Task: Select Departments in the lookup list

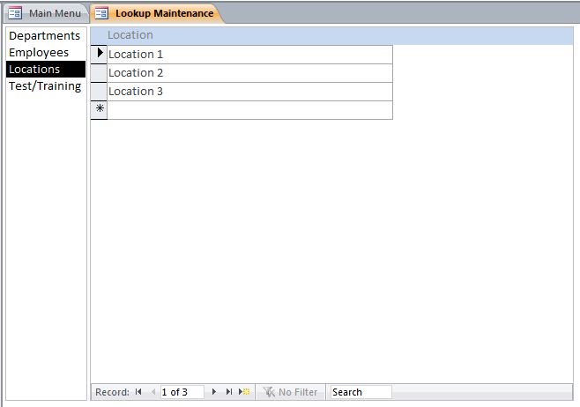Action: pos(45,36)
